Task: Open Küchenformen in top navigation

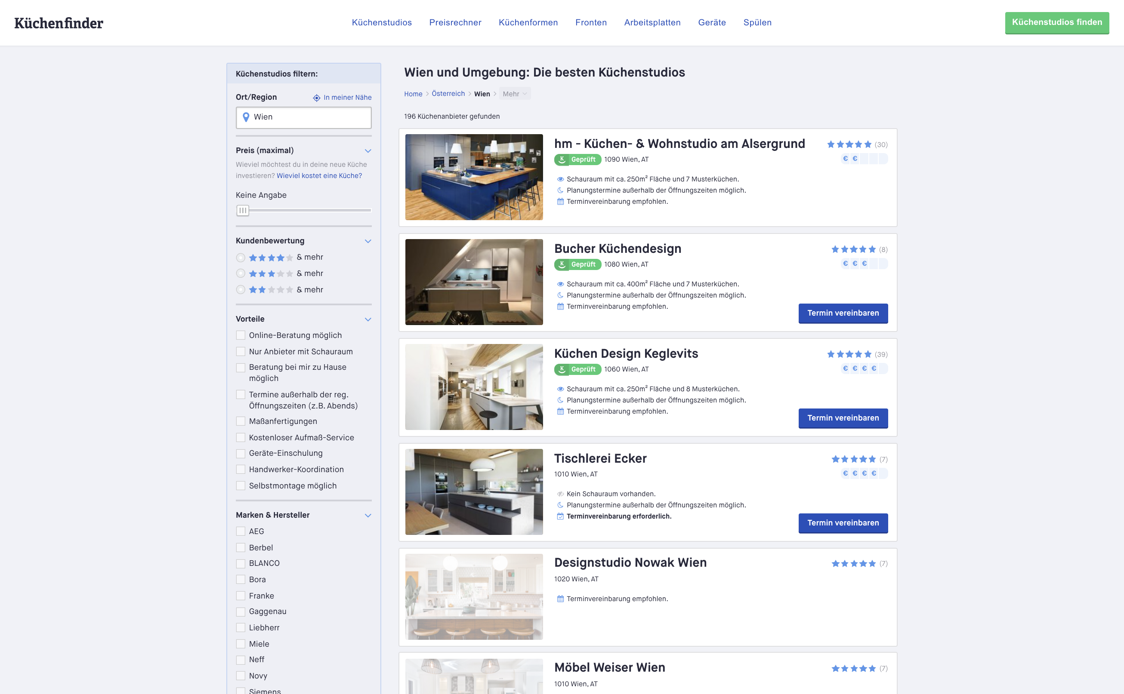Action: 528,22
